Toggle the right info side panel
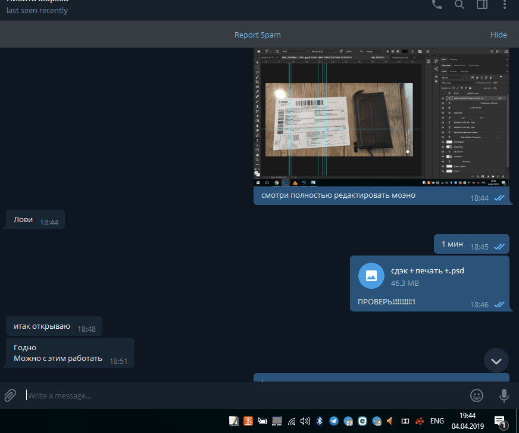 tap(482, 5)
